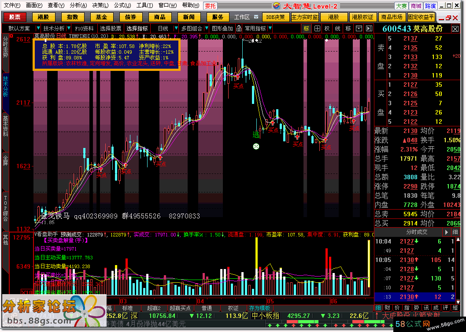Image resolution: width=466 pixels, height=332 pixels.
Task: Open the 常用指标 dropdown arrow
Action: click(x=270, y=29)
